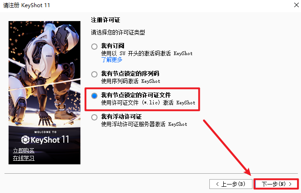Click the 我有浮动许可证 option label text
This screenshot has width=301, height=193.
(x=121, y=117)
